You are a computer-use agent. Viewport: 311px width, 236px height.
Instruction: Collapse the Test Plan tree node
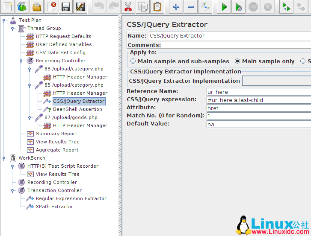pyautogui.click(x=4, y=20)
